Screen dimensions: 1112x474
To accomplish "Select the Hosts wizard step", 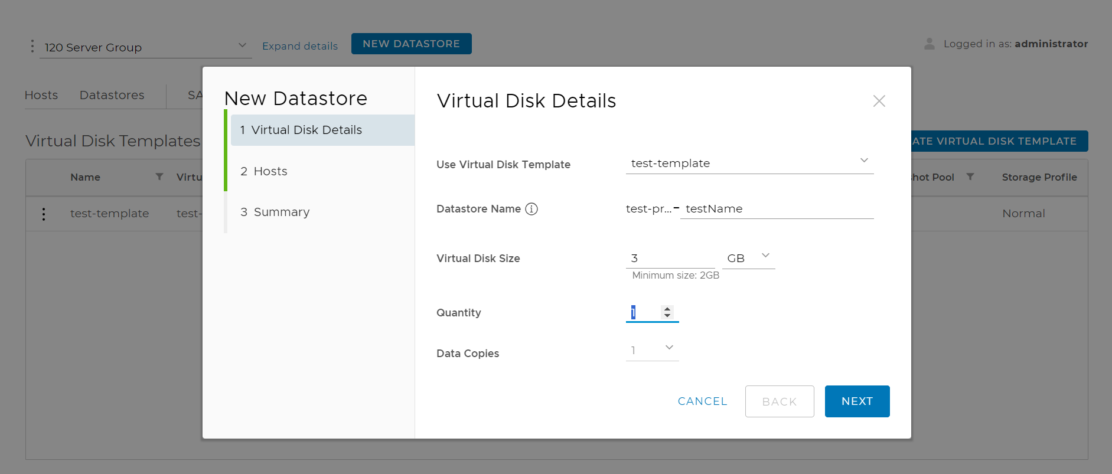I will (x=270, y=171).
